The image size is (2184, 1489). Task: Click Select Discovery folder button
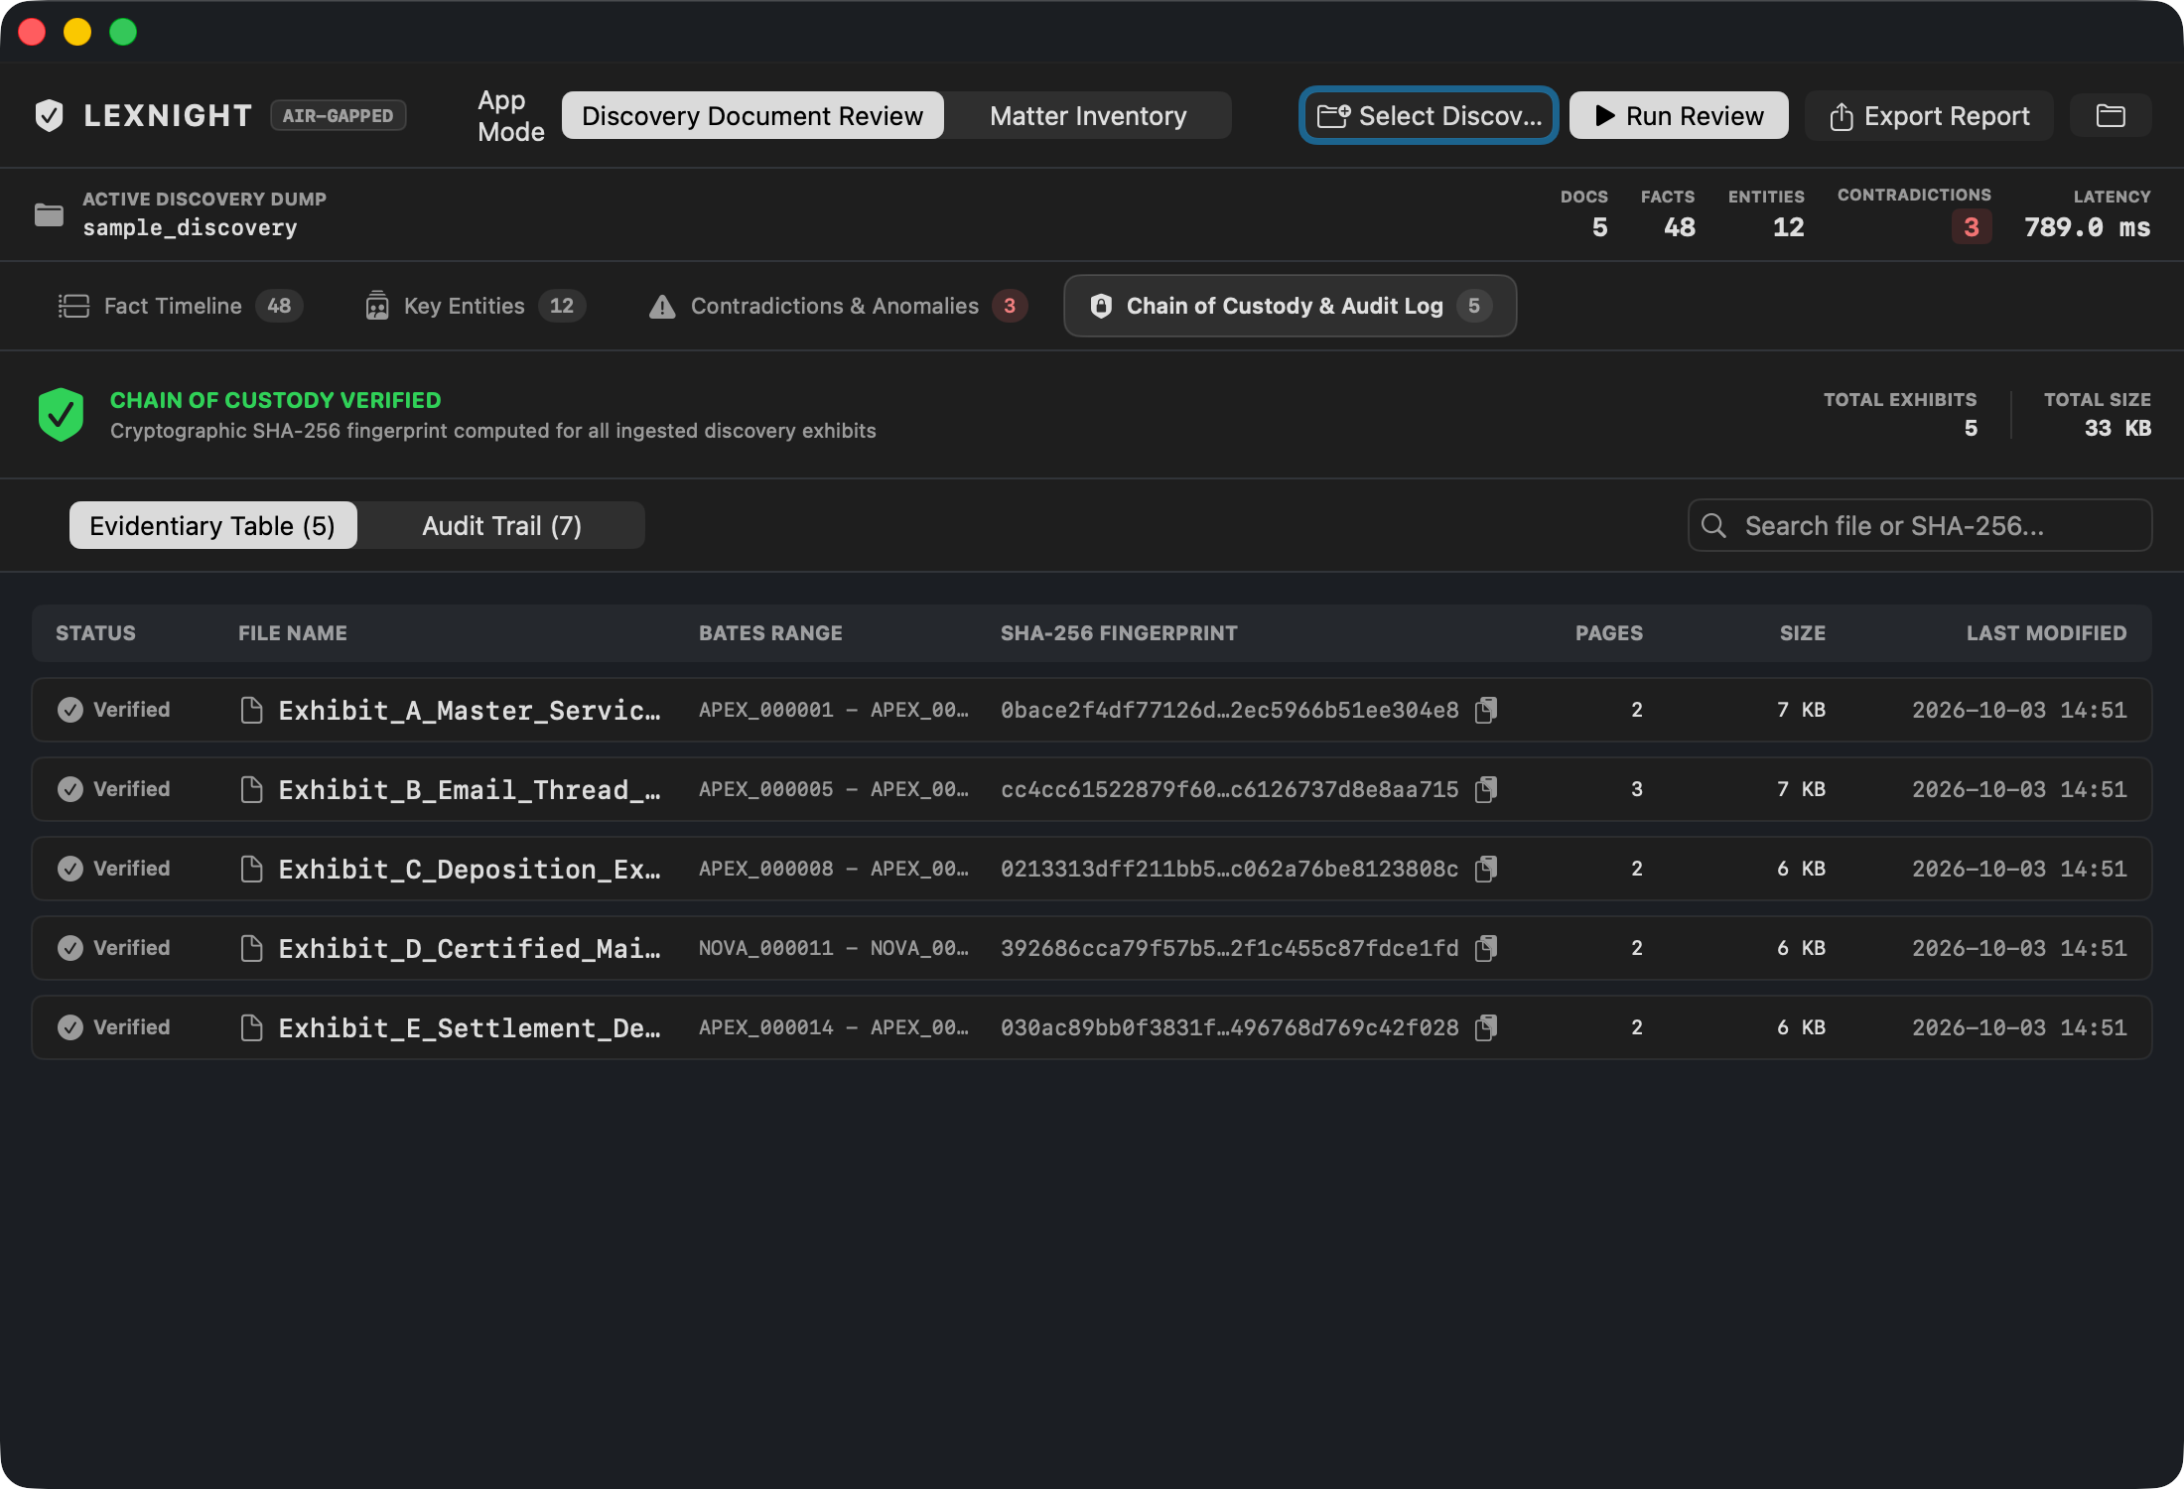[1429, 116]
